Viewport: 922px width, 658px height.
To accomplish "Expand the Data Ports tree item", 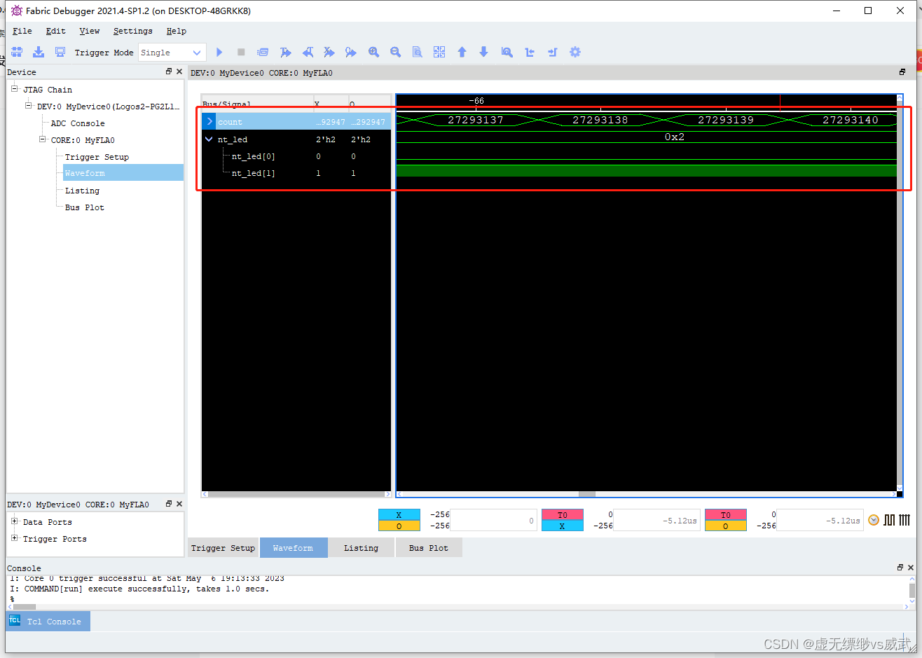I will pos(15,521).
